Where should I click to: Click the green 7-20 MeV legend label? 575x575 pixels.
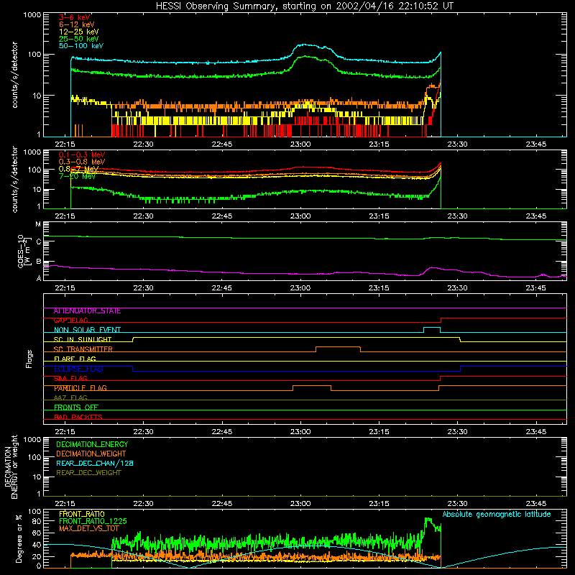(x=78, y=176)
